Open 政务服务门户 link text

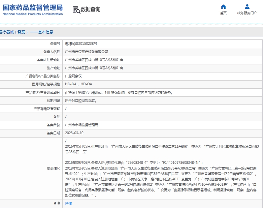247,13
